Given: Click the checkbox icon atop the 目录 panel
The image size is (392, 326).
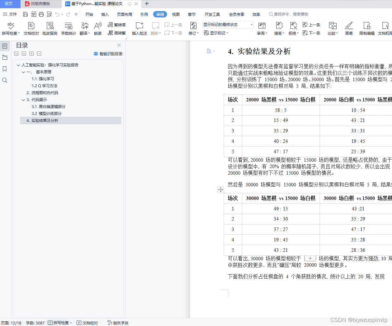Looking at the screenshot, I should (x=16, y=53).
